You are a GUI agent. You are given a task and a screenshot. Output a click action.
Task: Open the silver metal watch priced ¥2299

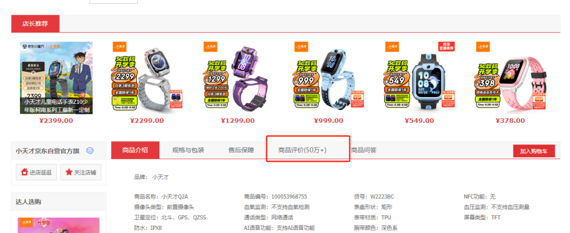click(x=147, y=77)
